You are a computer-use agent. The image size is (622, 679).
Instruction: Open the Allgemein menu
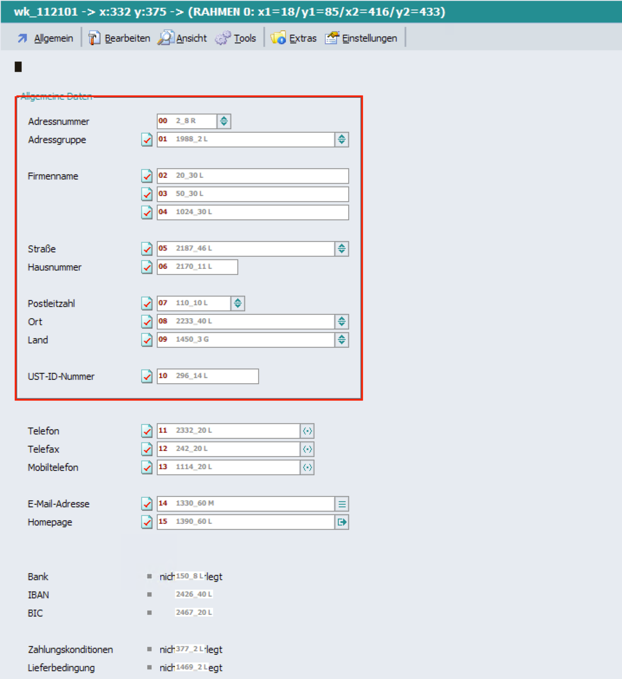(x=45, y=38)
